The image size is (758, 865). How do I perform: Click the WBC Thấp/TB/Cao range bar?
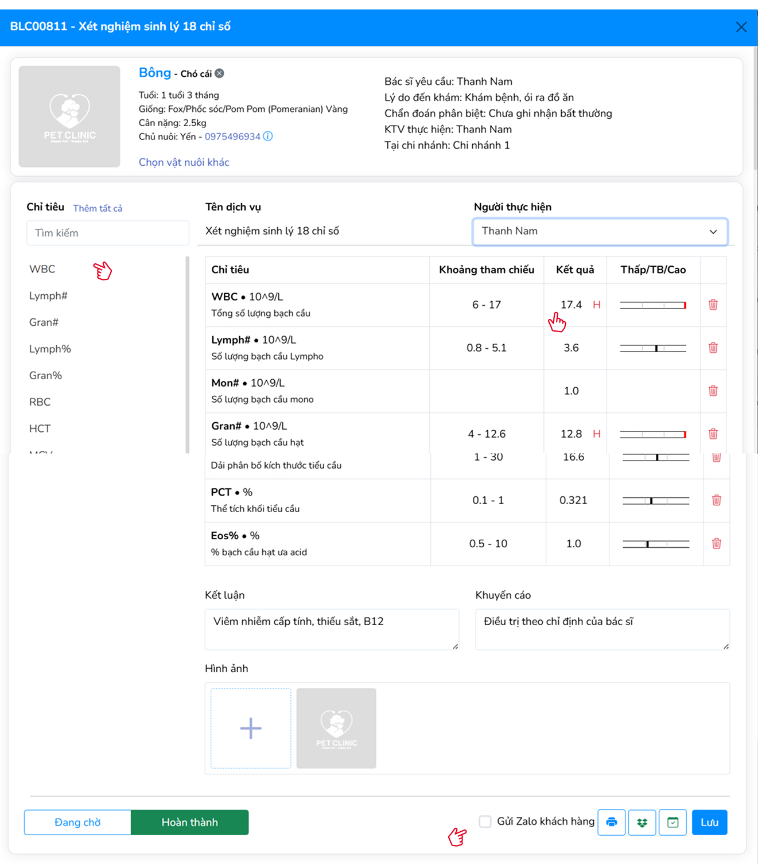click(653, 305)
